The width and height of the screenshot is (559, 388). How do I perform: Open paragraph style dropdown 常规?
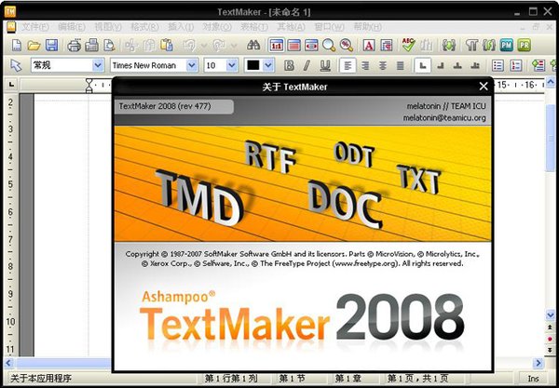[98, 65]
